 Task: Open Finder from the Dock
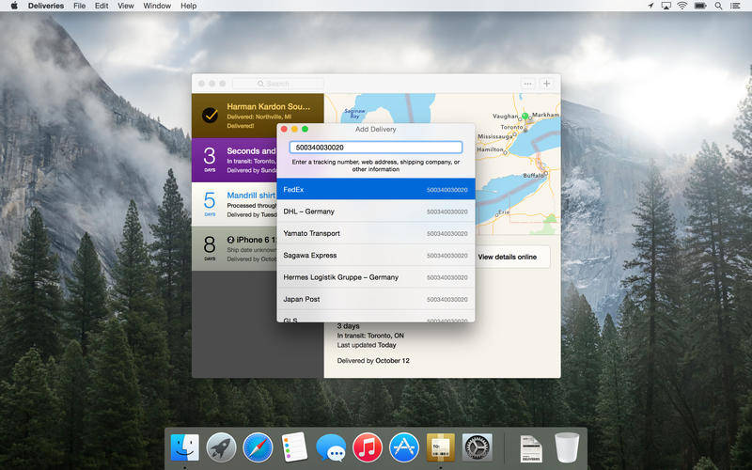click(x=184, y=447)
